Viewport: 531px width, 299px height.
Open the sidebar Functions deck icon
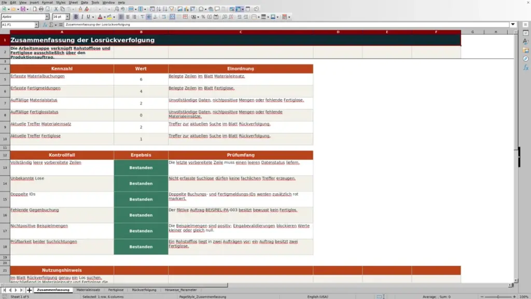tap(526, 67)
